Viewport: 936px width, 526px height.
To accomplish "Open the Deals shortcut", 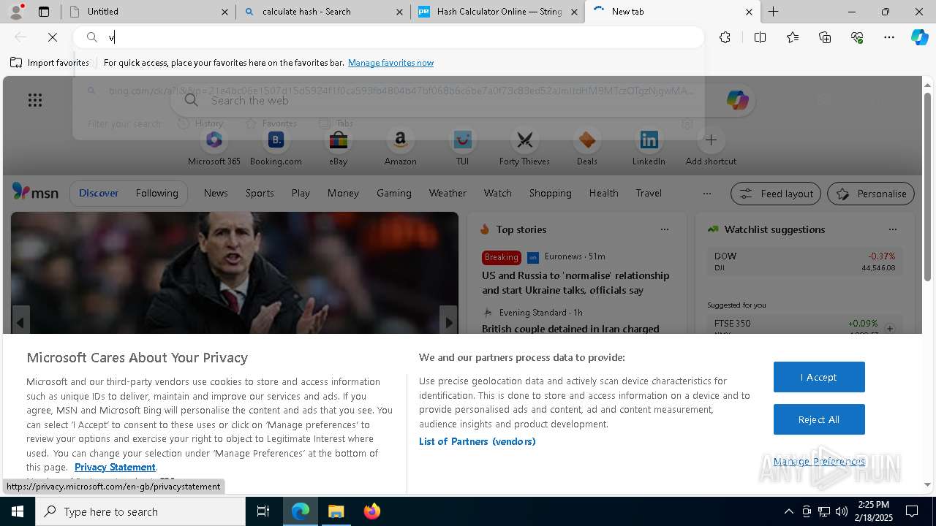I will [x=586, y=148].
